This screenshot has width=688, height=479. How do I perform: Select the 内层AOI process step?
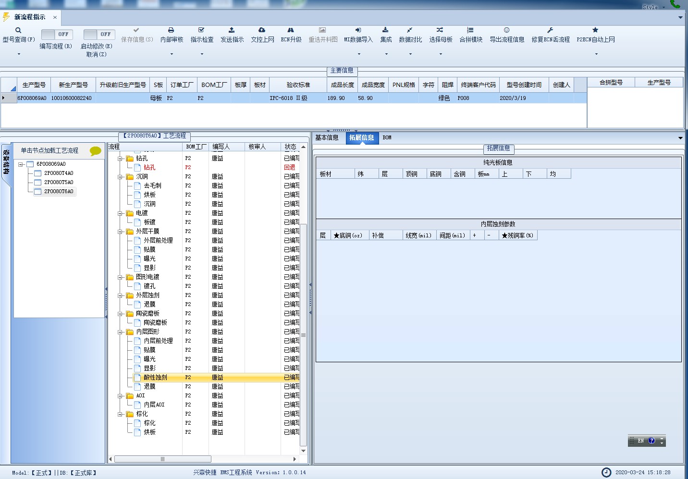pyautogui.click(x=154, y=405)
